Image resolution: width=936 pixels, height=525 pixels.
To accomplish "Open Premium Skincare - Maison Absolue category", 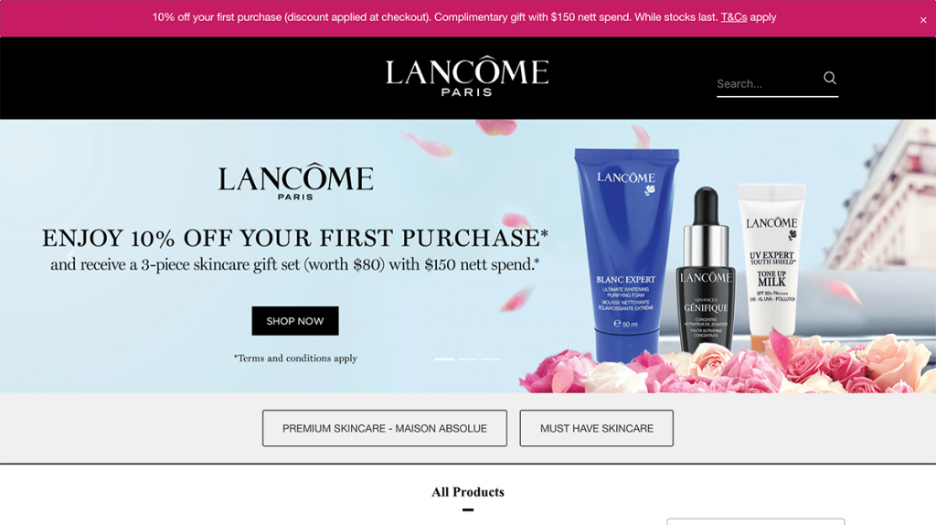I will point(385,428).
